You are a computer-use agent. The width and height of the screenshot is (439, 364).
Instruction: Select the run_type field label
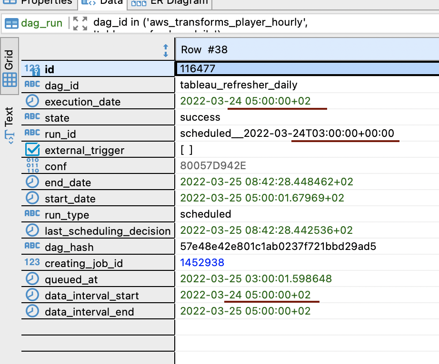(67, 215)
